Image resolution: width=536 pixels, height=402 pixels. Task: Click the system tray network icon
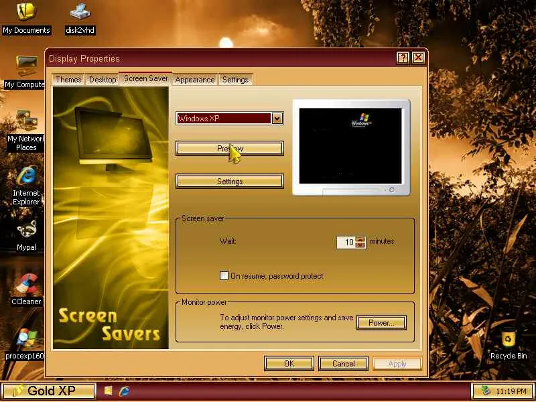tap(485, 391)
